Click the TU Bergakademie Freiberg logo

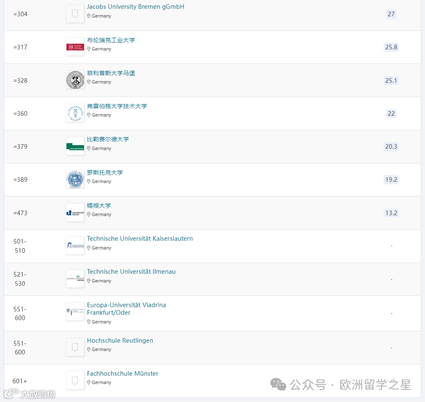(75, 113)
